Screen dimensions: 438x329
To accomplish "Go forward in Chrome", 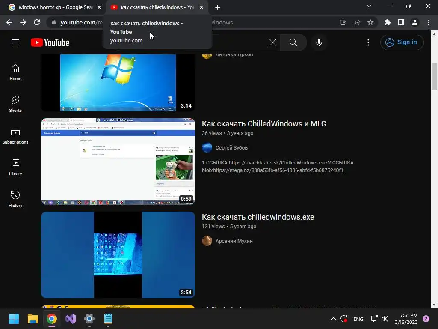I will [x=23, y=22].
